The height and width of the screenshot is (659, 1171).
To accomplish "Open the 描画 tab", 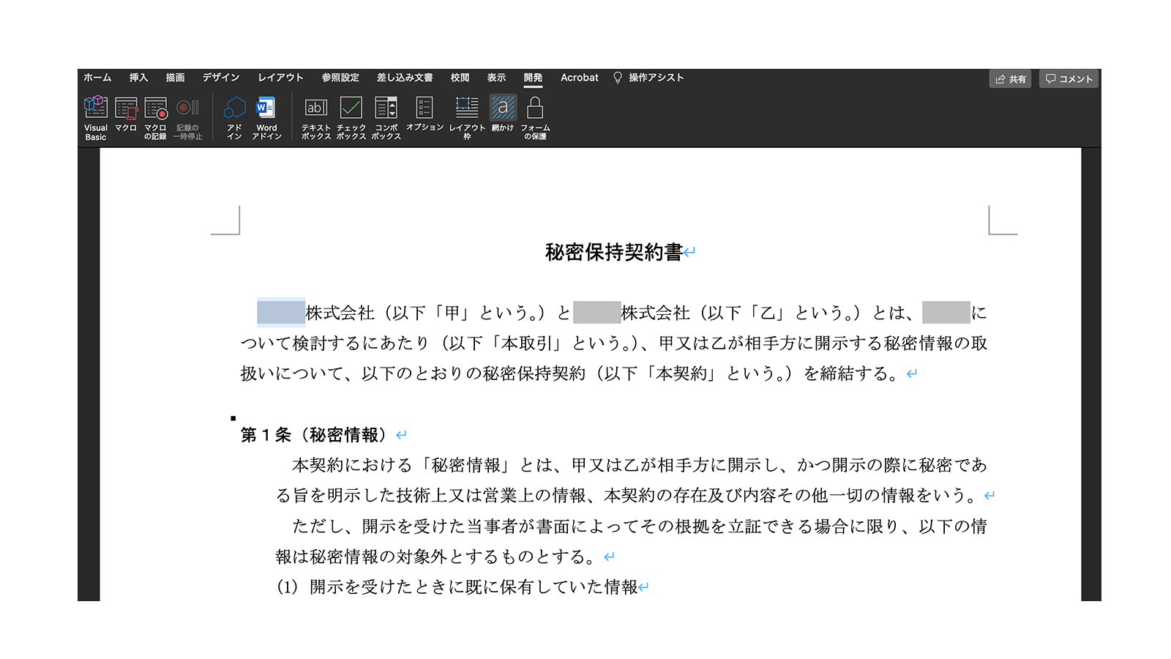I will tap(175, 78).
